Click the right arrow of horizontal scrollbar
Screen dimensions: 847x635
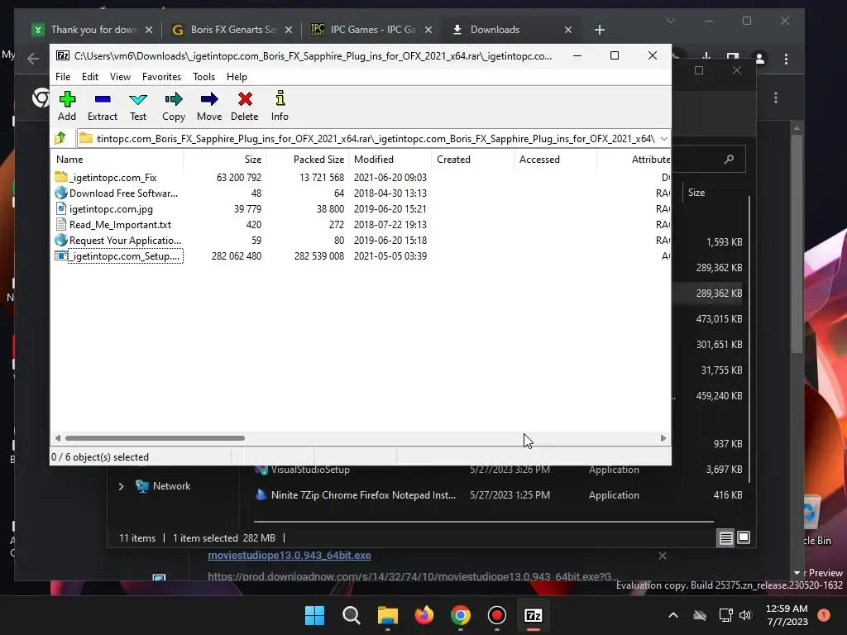663,438
